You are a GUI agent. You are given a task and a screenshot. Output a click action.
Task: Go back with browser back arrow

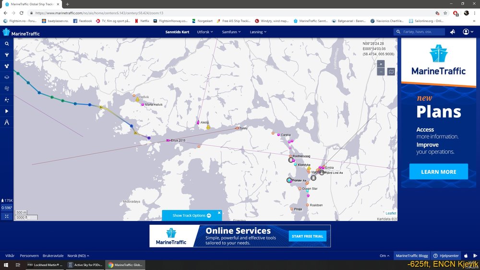[5, 13]
